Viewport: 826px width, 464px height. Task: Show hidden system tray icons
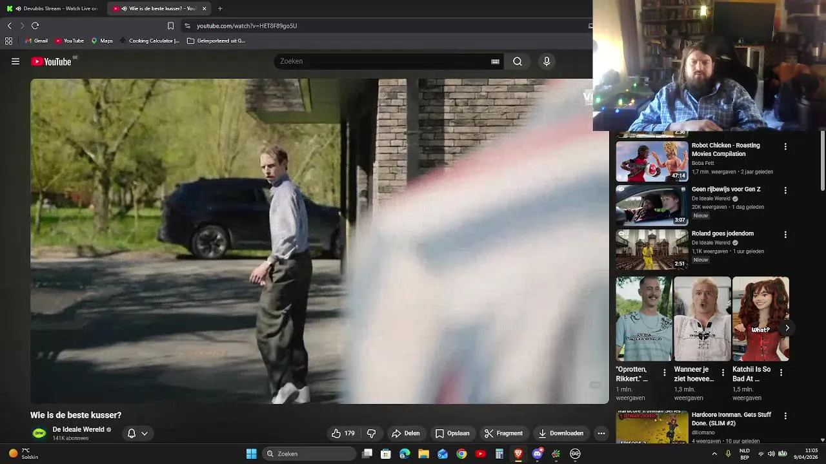click(x=714, y=454)
